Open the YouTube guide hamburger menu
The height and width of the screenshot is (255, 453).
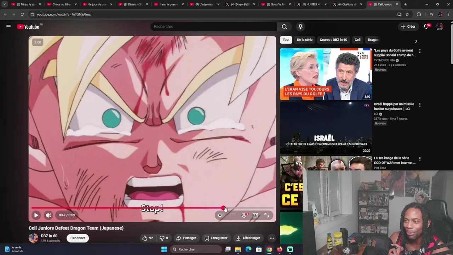click(8, 27)
